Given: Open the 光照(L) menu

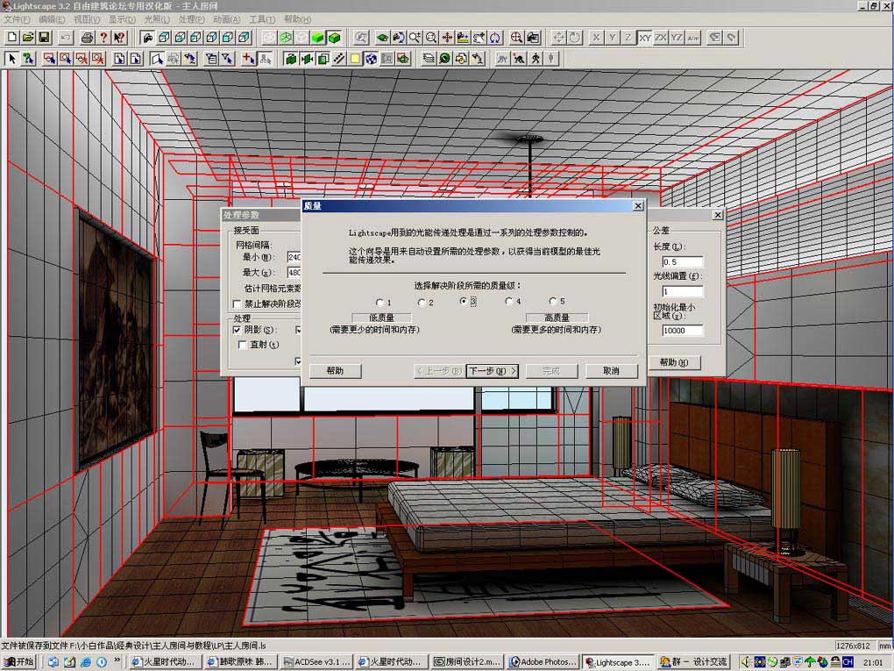Looking at the screenshot, I should (x=157, y=19).
